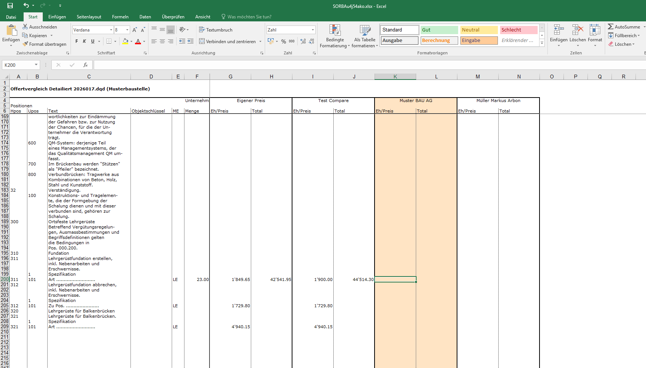Undo the last action
The height and width of the screenshot is (368, 646).
26,6
